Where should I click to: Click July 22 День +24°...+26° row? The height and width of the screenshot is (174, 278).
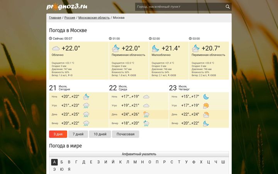pos(139,114)
